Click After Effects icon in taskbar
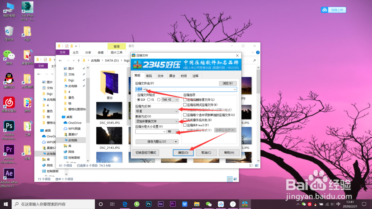 pyautogui.click(x=161, y=204)
